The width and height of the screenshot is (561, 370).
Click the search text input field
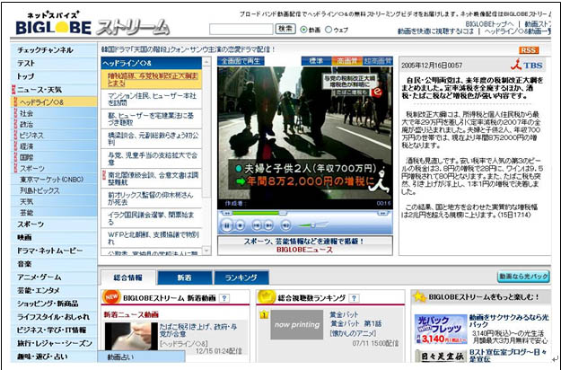tap(241, 30)
